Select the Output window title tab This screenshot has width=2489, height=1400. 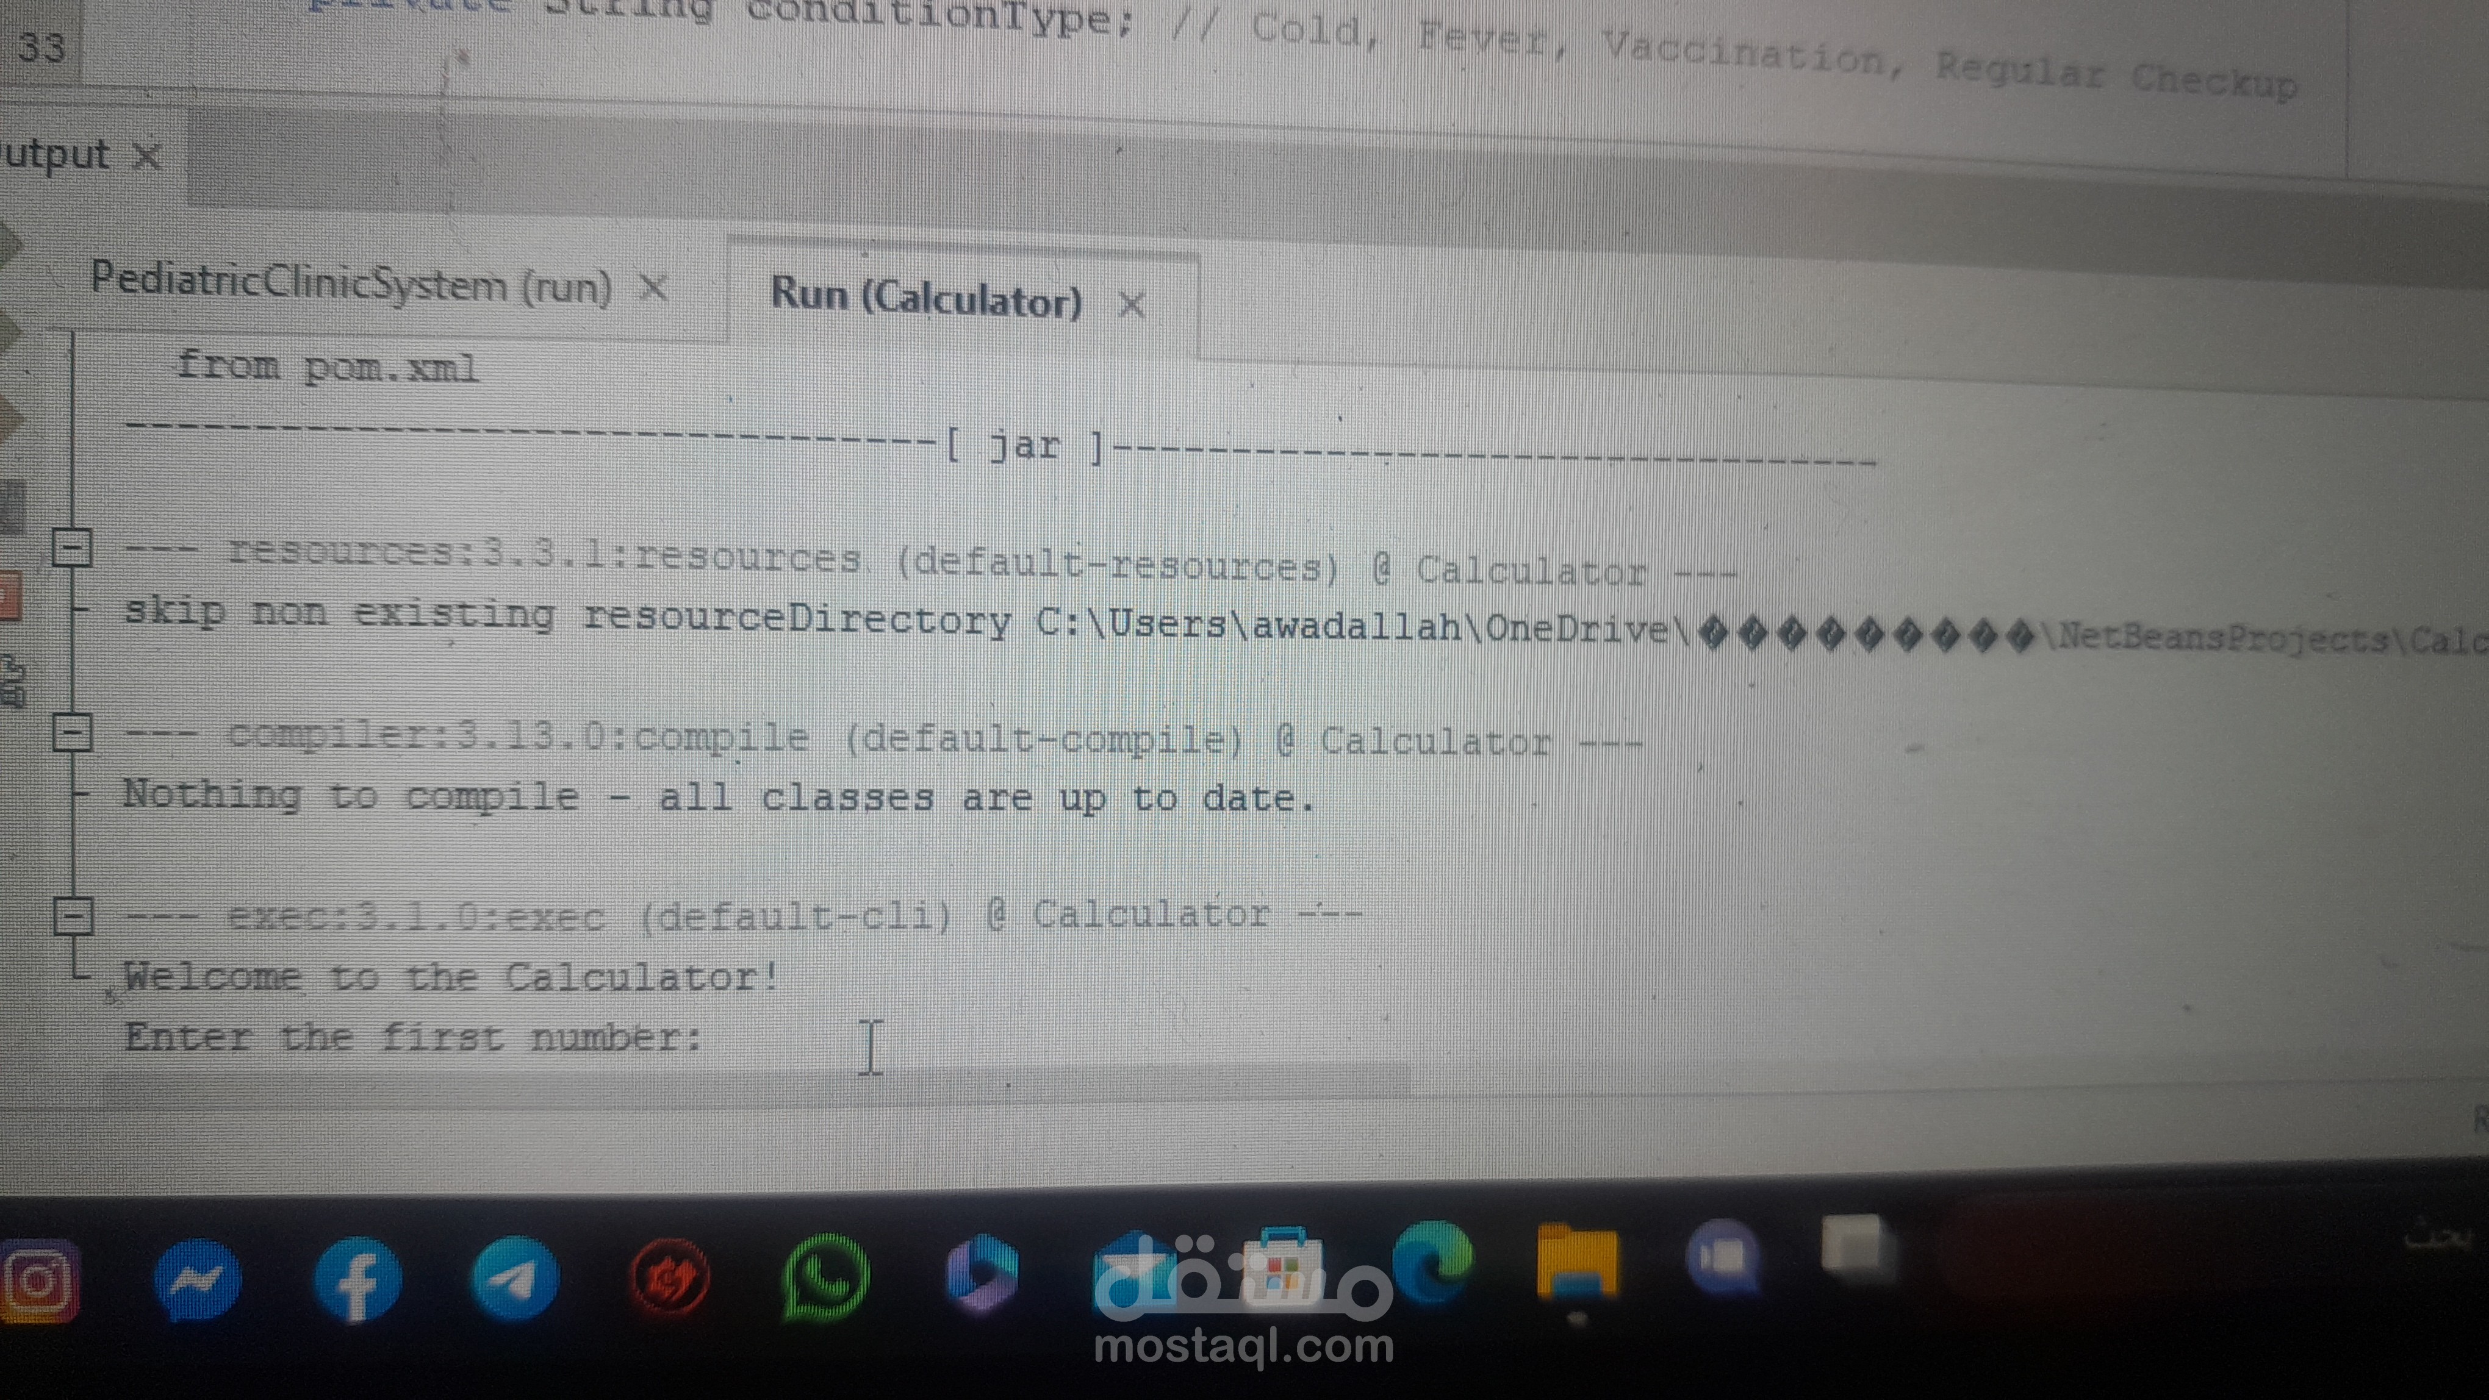coord(56,154)
